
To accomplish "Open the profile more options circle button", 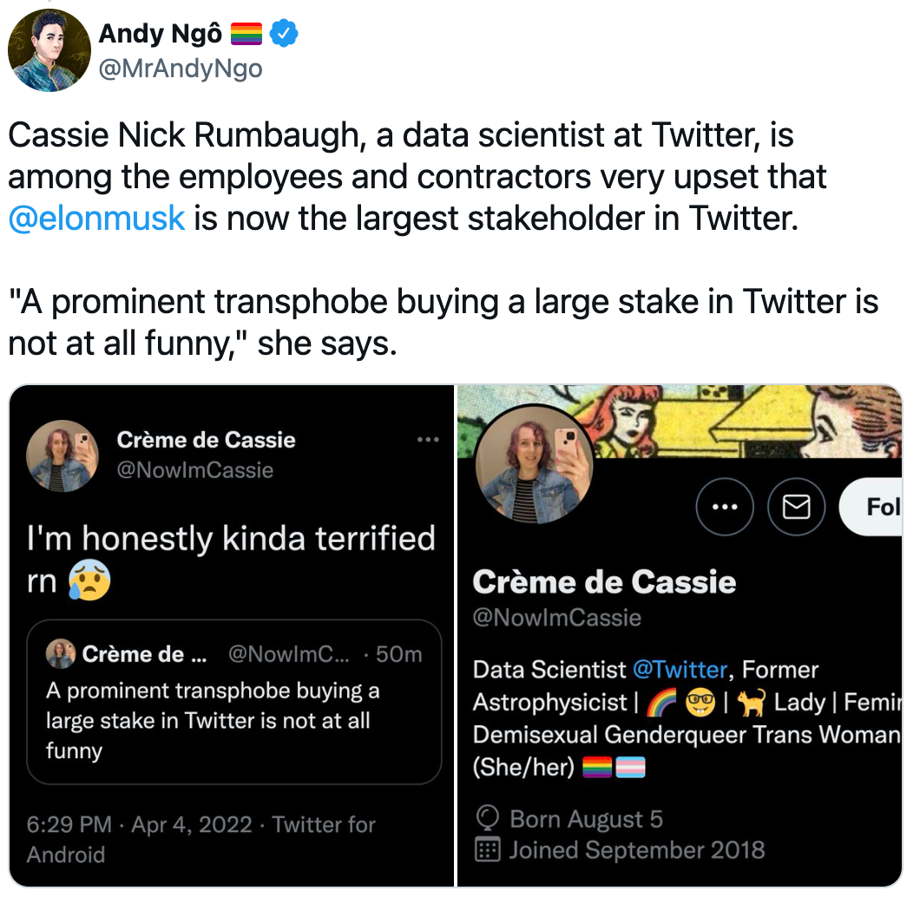I will click(x=725, y=507).
